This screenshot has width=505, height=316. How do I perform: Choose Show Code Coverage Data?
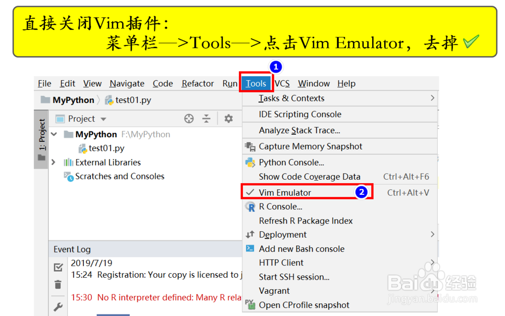point(340,177)
